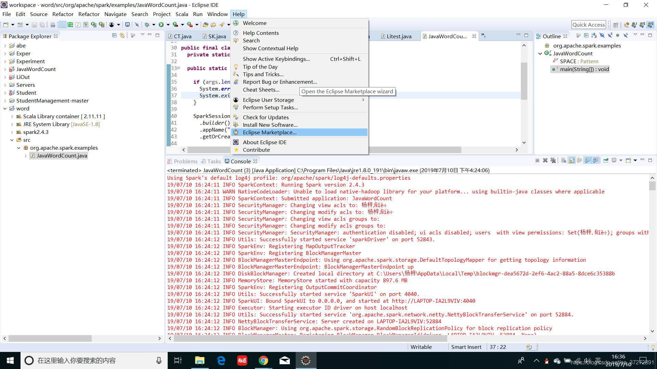Expand the JavaWordCount project
Screen dimensions: 657x369
coord(5,69)
